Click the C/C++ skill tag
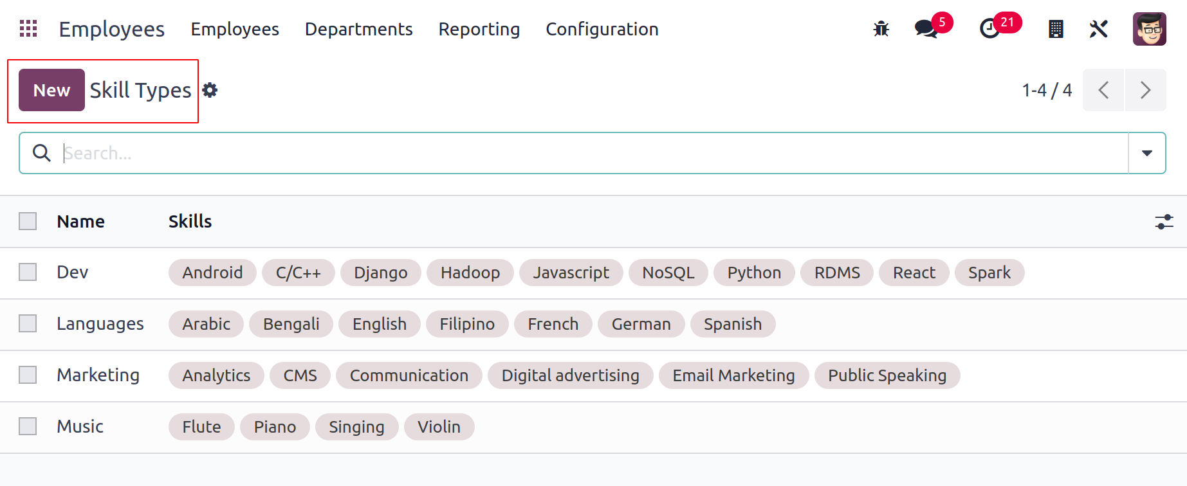 click(299, 273)
